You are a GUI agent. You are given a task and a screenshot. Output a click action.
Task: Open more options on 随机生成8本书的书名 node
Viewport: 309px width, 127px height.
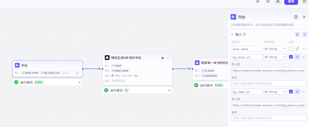pos(168,58)
